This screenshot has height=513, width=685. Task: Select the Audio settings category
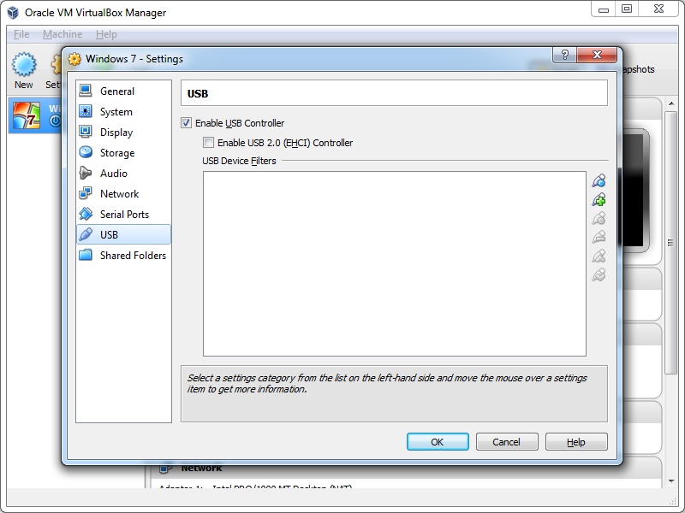click(x=113, y=174)
